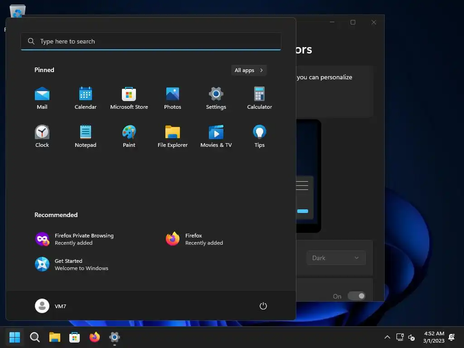464x348 pixels.
Task: Click the muted volume tray icon
Action: point(411,337)
